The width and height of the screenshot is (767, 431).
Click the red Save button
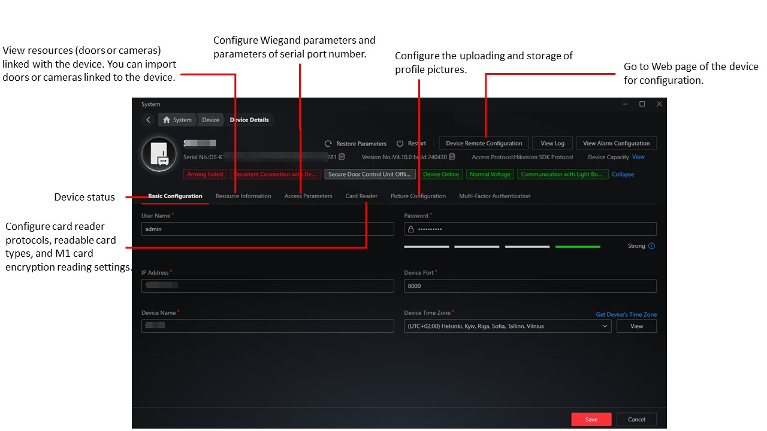coord(591,420)
